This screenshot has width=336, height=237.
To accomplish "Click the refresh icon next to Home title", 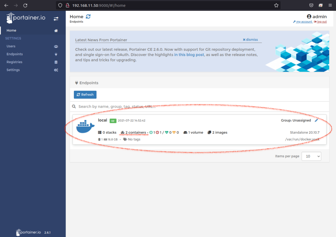I will (88, 16).
